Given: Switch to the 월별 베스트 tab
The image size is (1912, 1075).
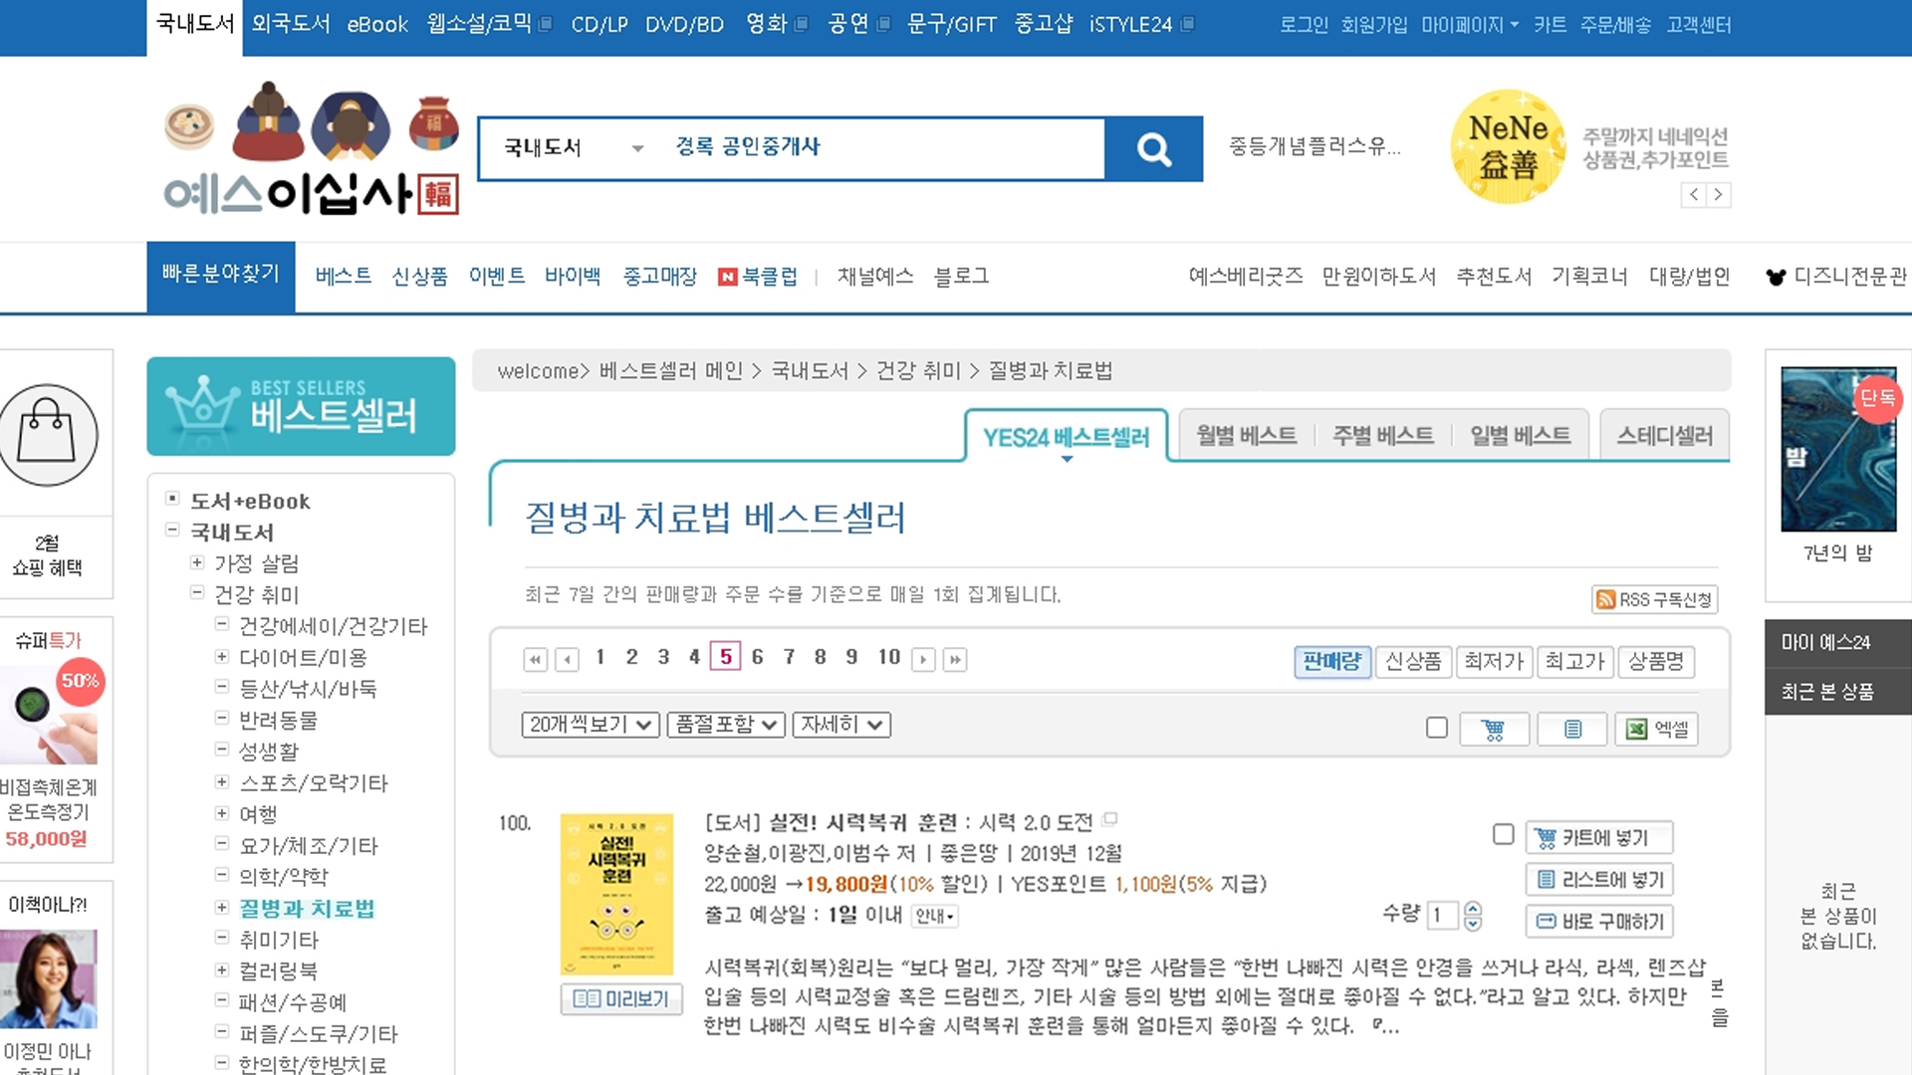Looking at the screenshot, I should click(1246, 435).
